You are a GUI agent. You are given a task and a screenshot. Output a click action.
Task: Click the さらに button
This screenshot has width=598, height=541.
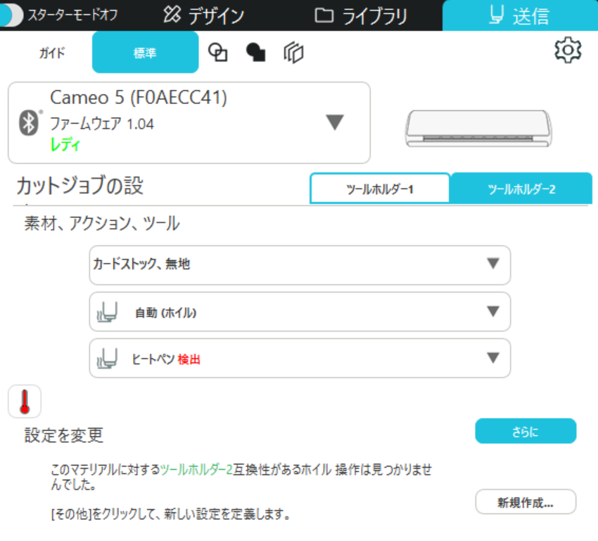[x=526, y=431]
